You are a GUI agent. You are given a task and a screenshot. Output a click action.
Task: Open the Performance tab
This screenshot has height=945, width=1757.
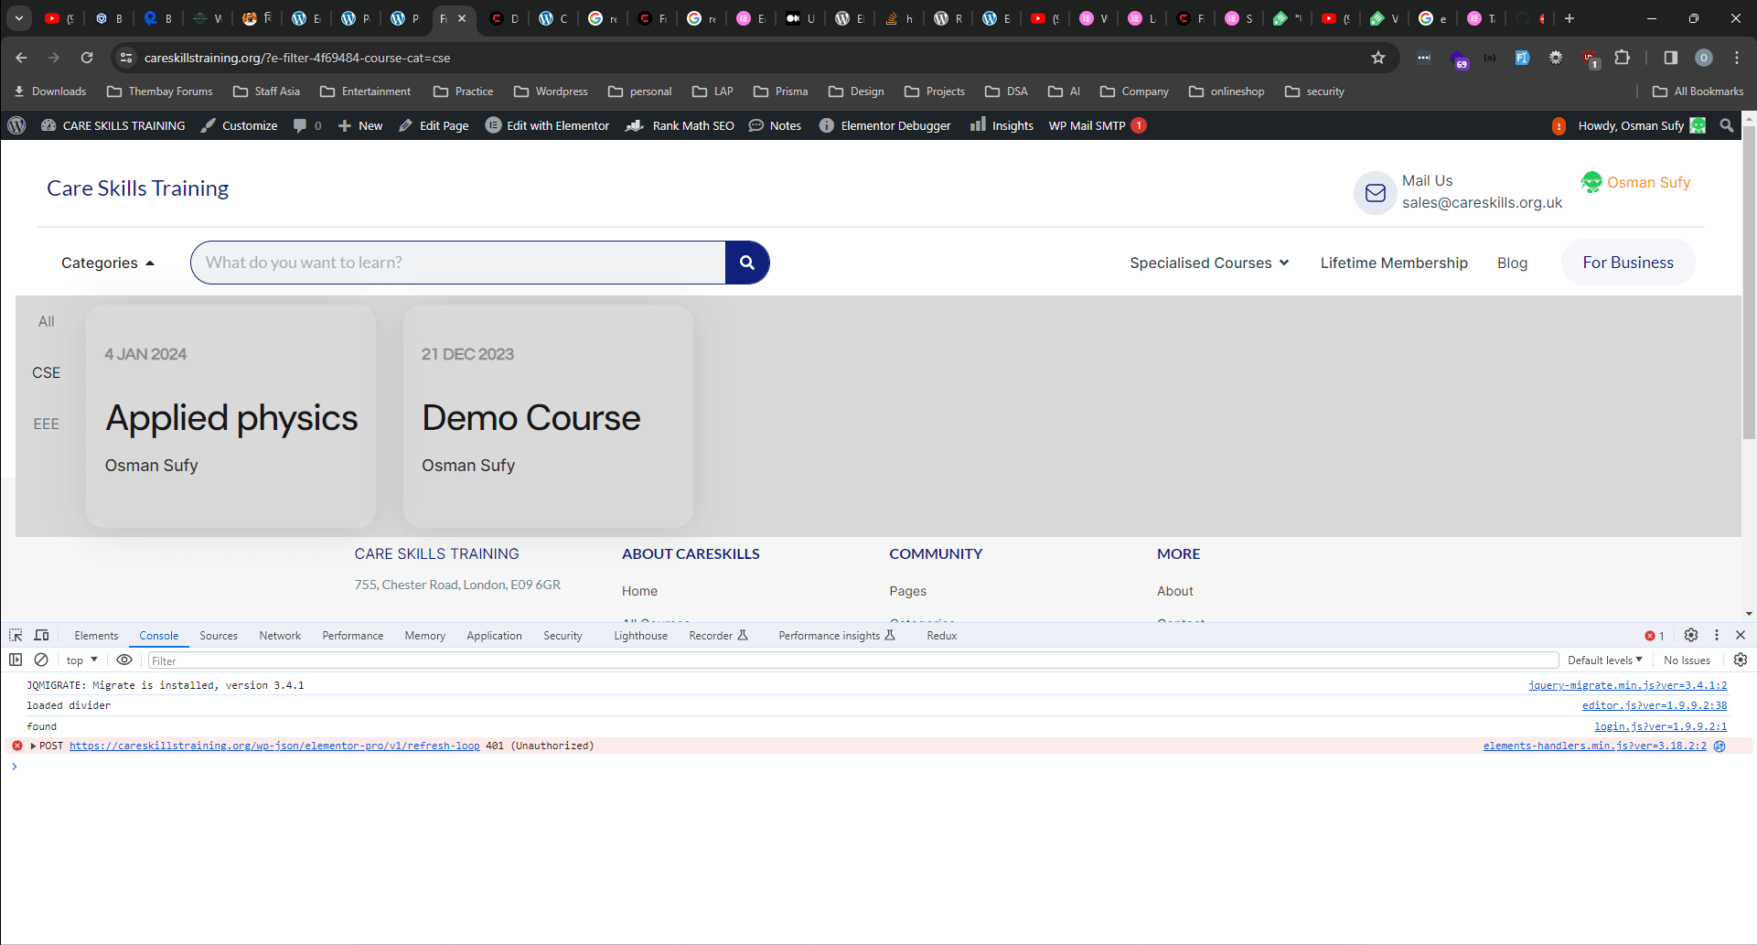[353, 636]
